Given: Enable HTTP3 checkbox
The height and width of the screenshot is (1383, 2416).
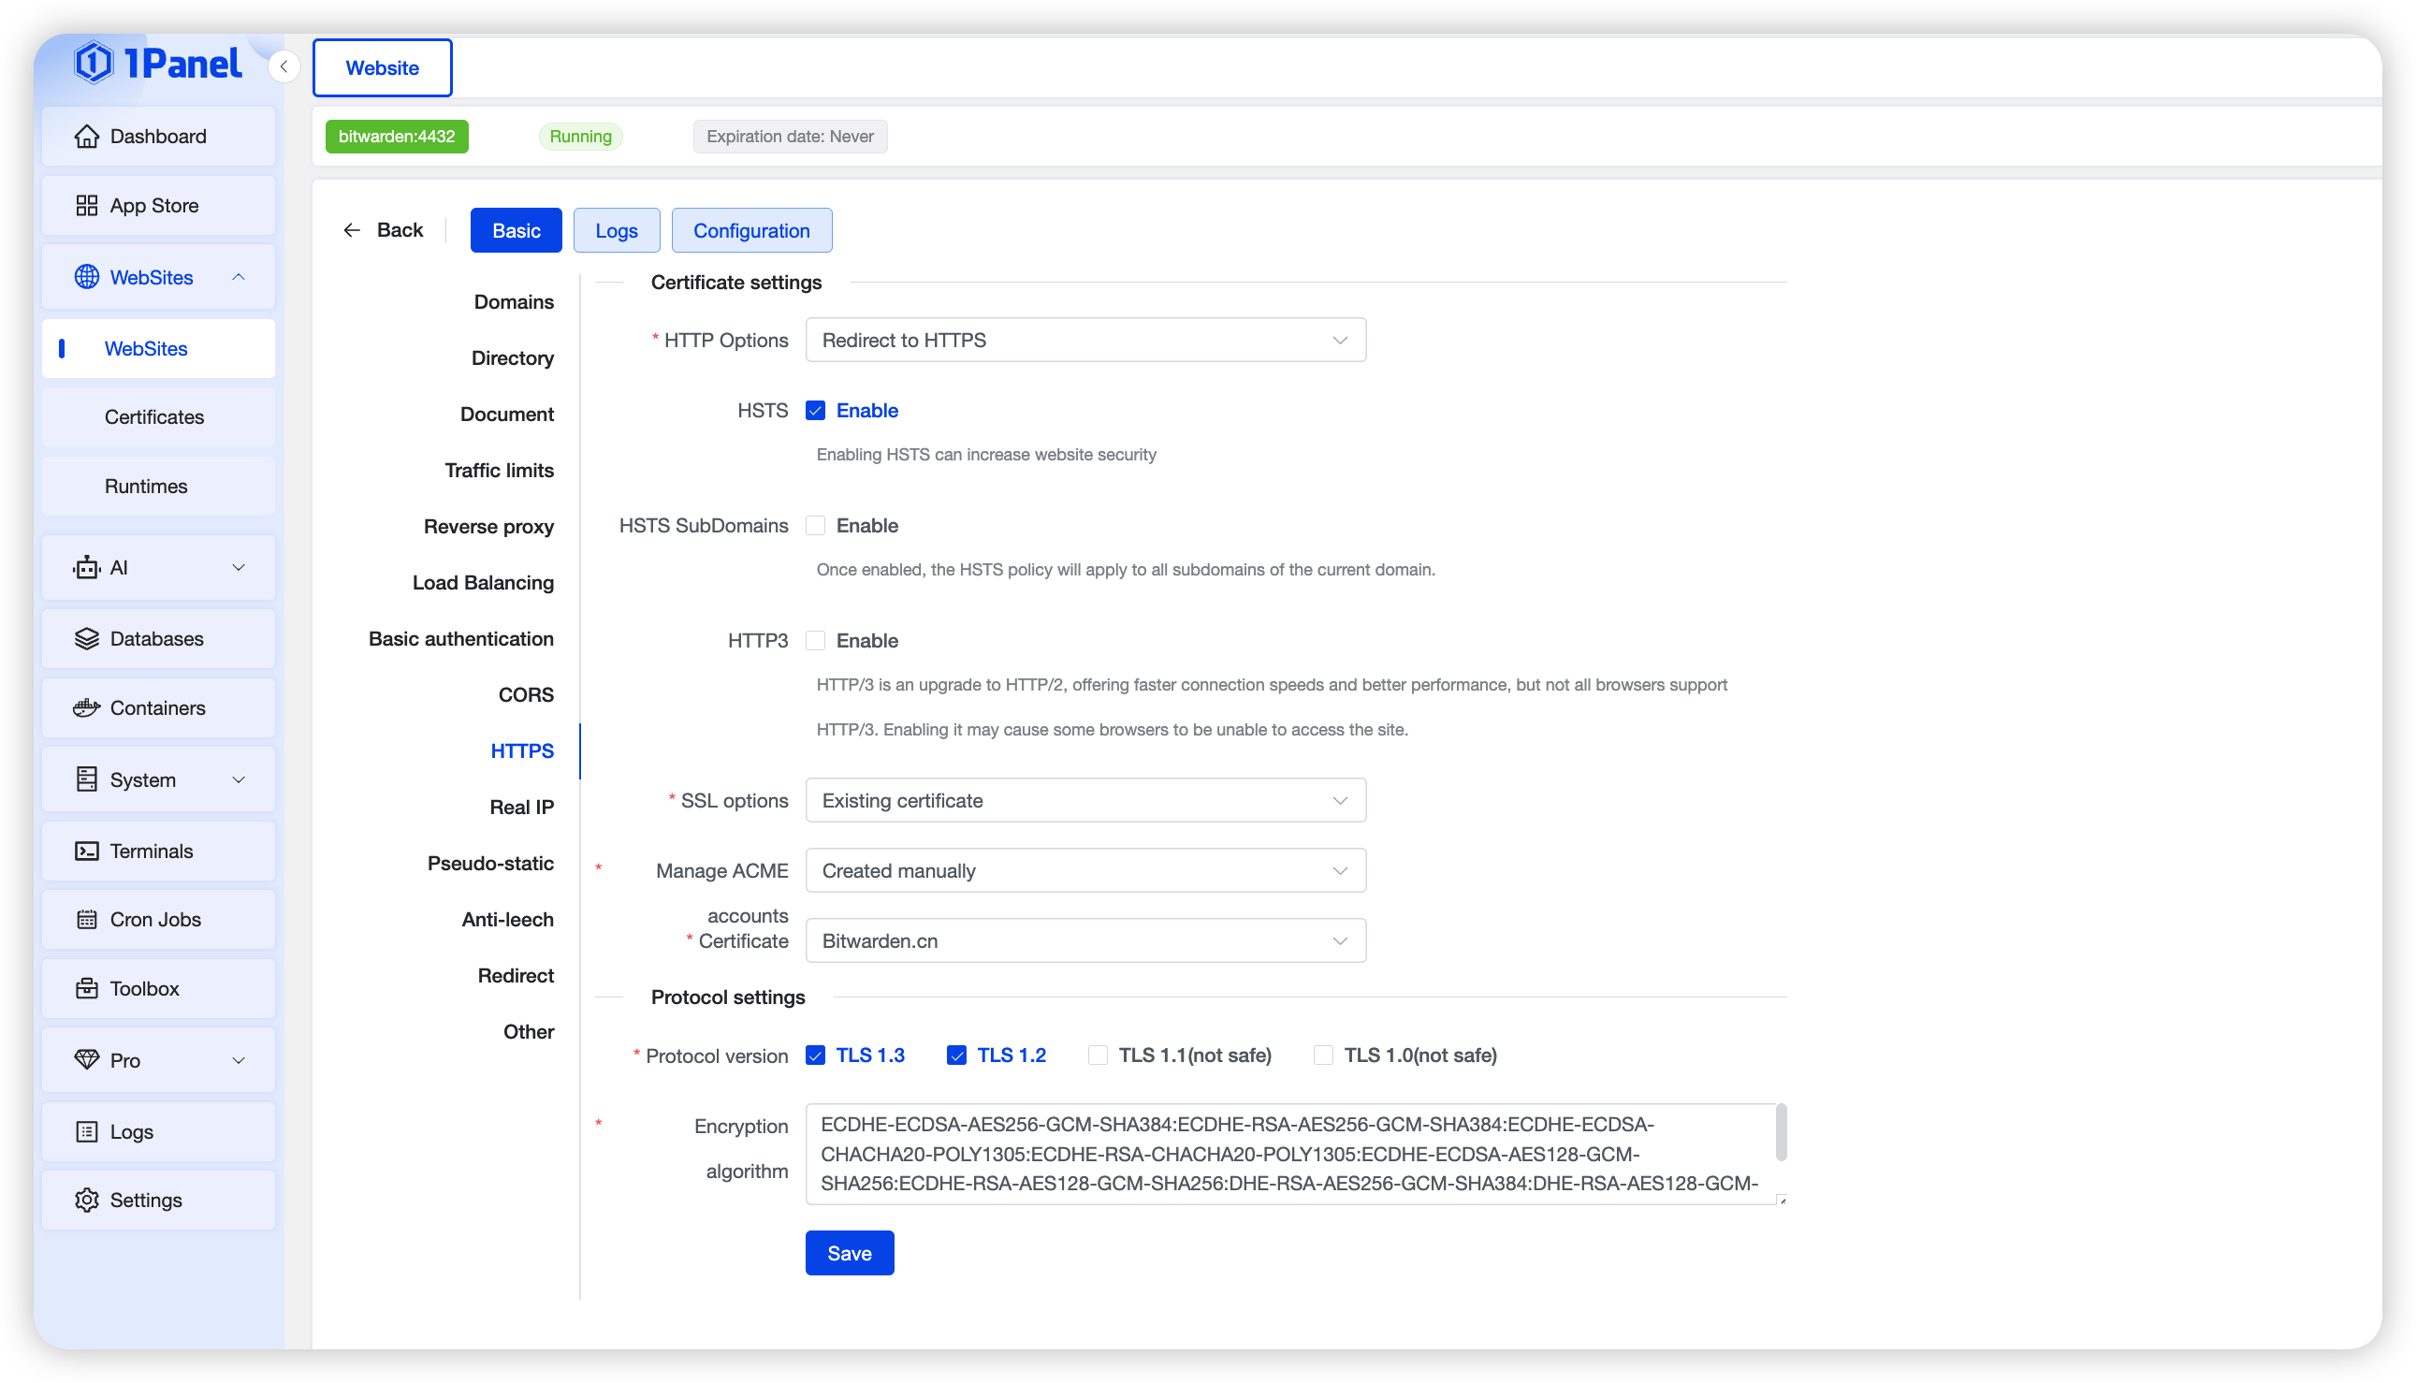Looking at the screenshot, I should pos(815,640).
